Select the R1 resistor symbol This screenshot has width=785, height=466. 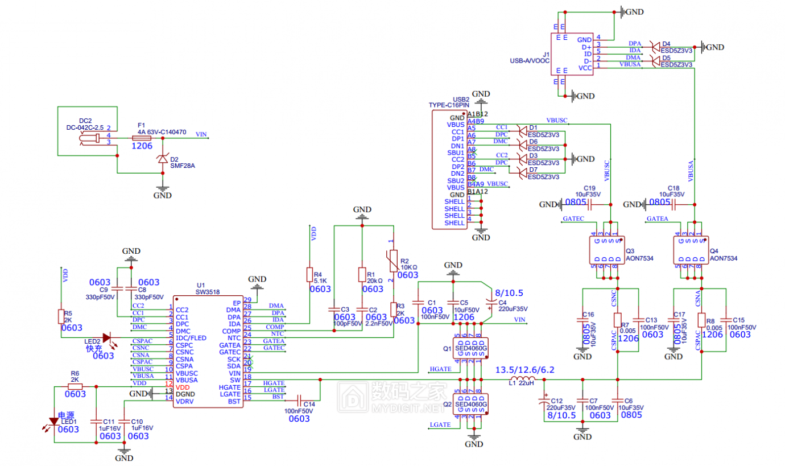(361, 275)
